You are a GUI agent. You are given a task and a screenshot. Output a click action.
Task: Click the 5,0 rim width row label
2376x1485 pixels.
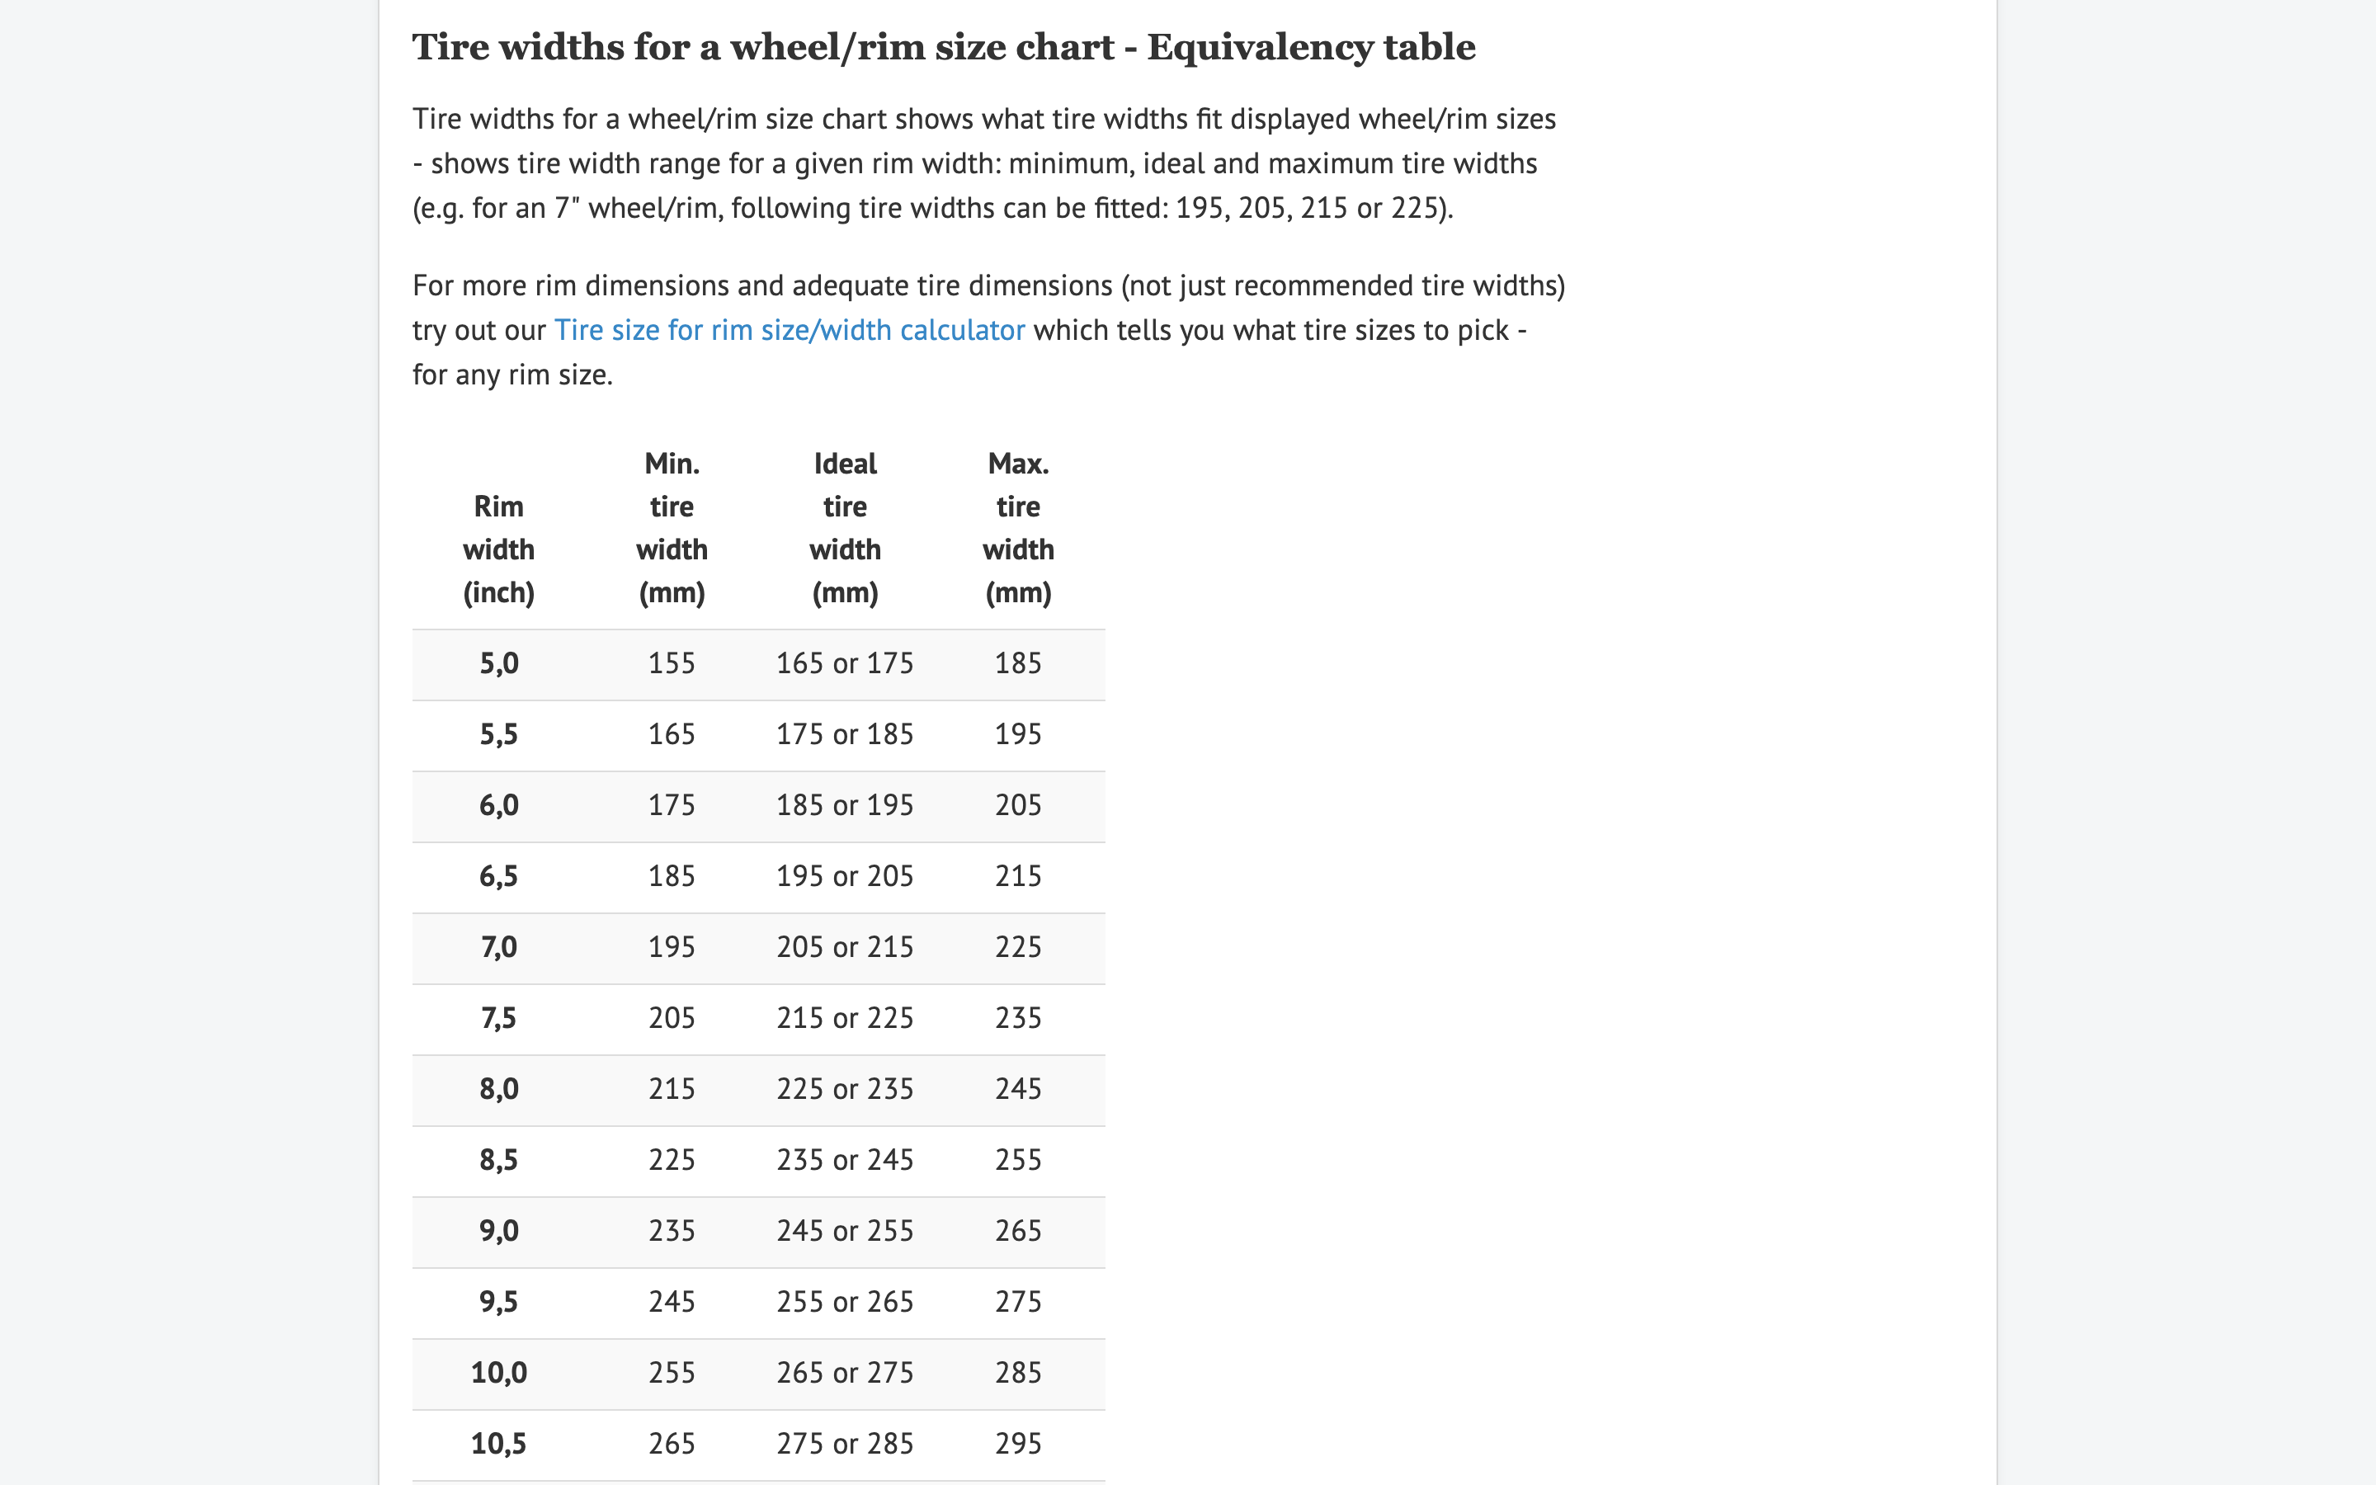[x=499, y=664]
